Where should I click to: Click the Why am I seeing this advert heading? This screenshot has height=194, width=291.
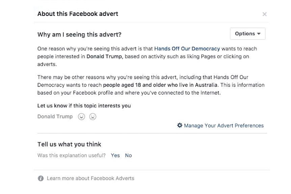coord(79,34)
